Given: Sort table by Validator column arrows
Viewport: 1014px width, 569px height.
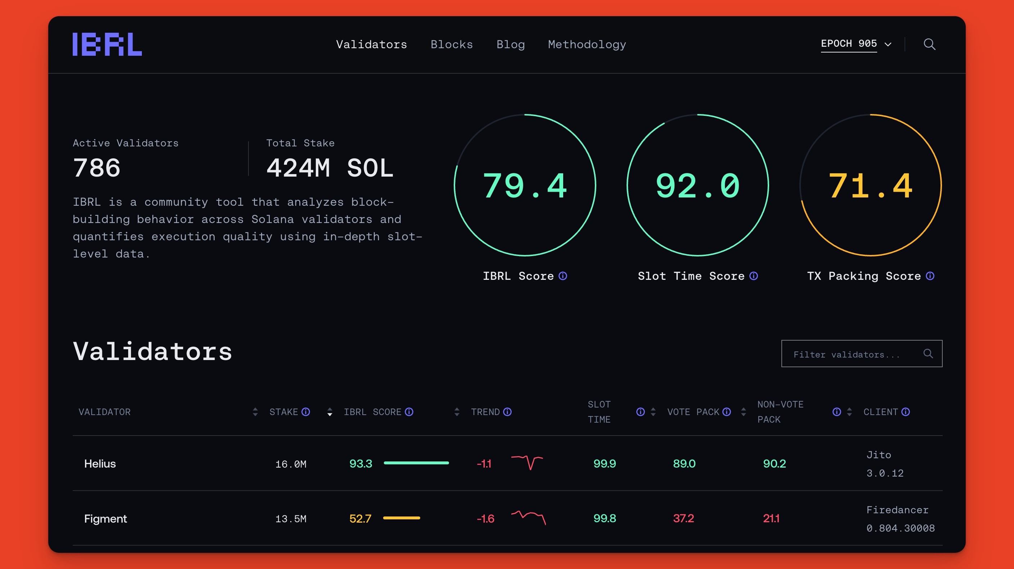Looking at the screenshot, I should [255, 412].
